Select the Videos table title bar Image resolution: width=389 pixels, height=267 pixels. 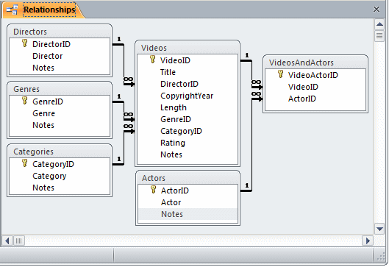tap(188, 48)
